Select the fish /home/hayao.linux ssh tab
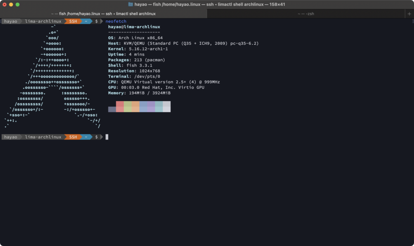The height and width of the screenshot is (246, 414). 103,14
